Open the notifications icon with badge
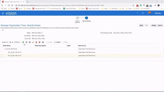 click(149, 13)
